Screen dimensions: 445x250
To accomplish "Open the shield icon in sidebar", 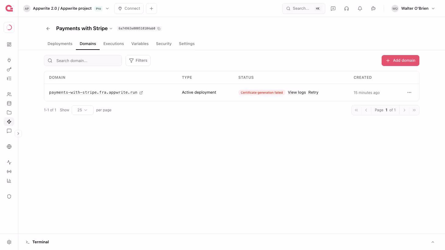I will (9, 196).
